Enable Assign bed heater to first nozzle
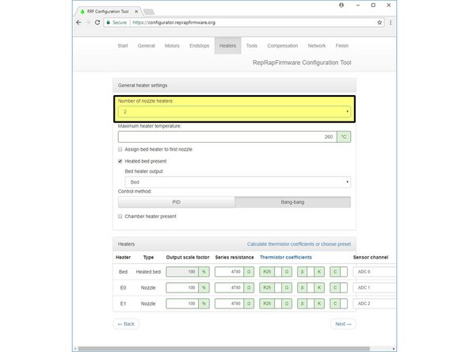This screenshot has height=352, width=469. 120,149
